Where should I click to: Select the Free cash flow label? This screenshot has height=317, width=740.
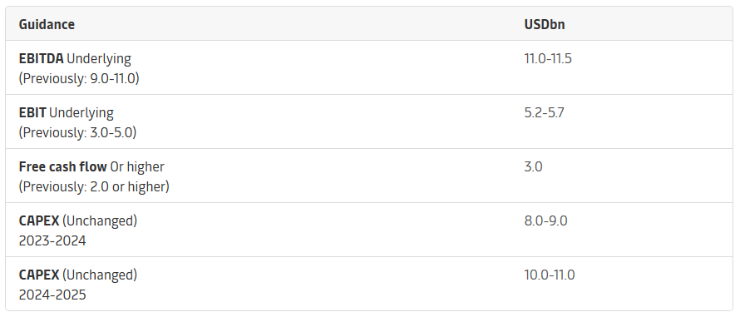pos(62,166)
